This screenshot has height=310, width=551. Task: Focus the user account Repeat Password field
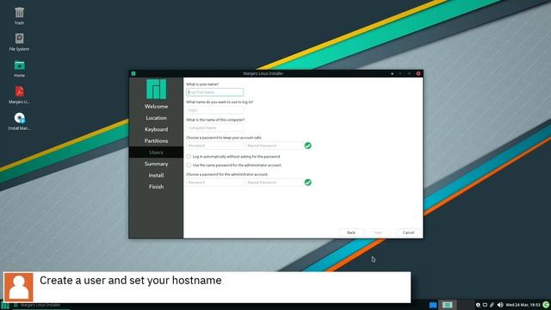[274, 146]
